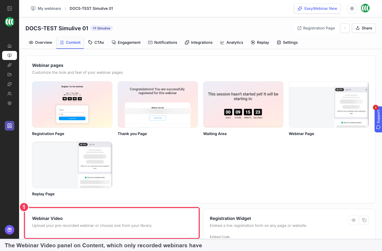The width and height of the screenshot is (382, 251).
Task: Click the Simulive badge next to title
Action: (x=102, y=28)
